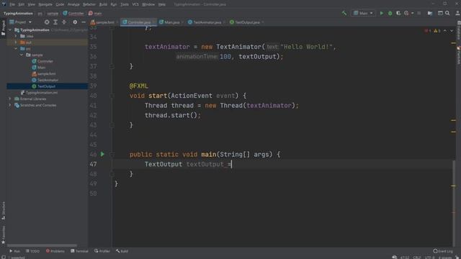The image size is (461, 259).
Task: Expand the out folder in project tree
Action: pos(16,42)
